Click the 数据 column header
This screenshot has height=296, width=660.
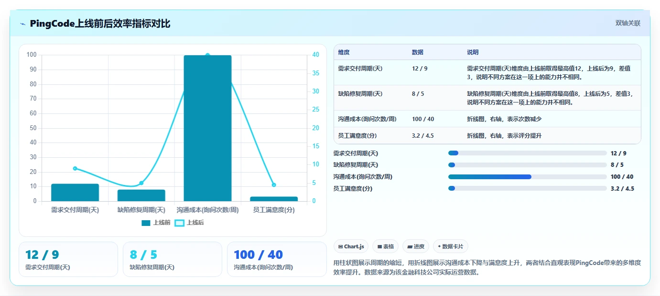417,52
